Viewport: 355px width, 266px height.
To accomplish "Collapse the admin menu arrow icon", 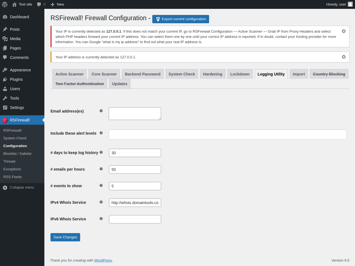I will [x=5, y=187].
